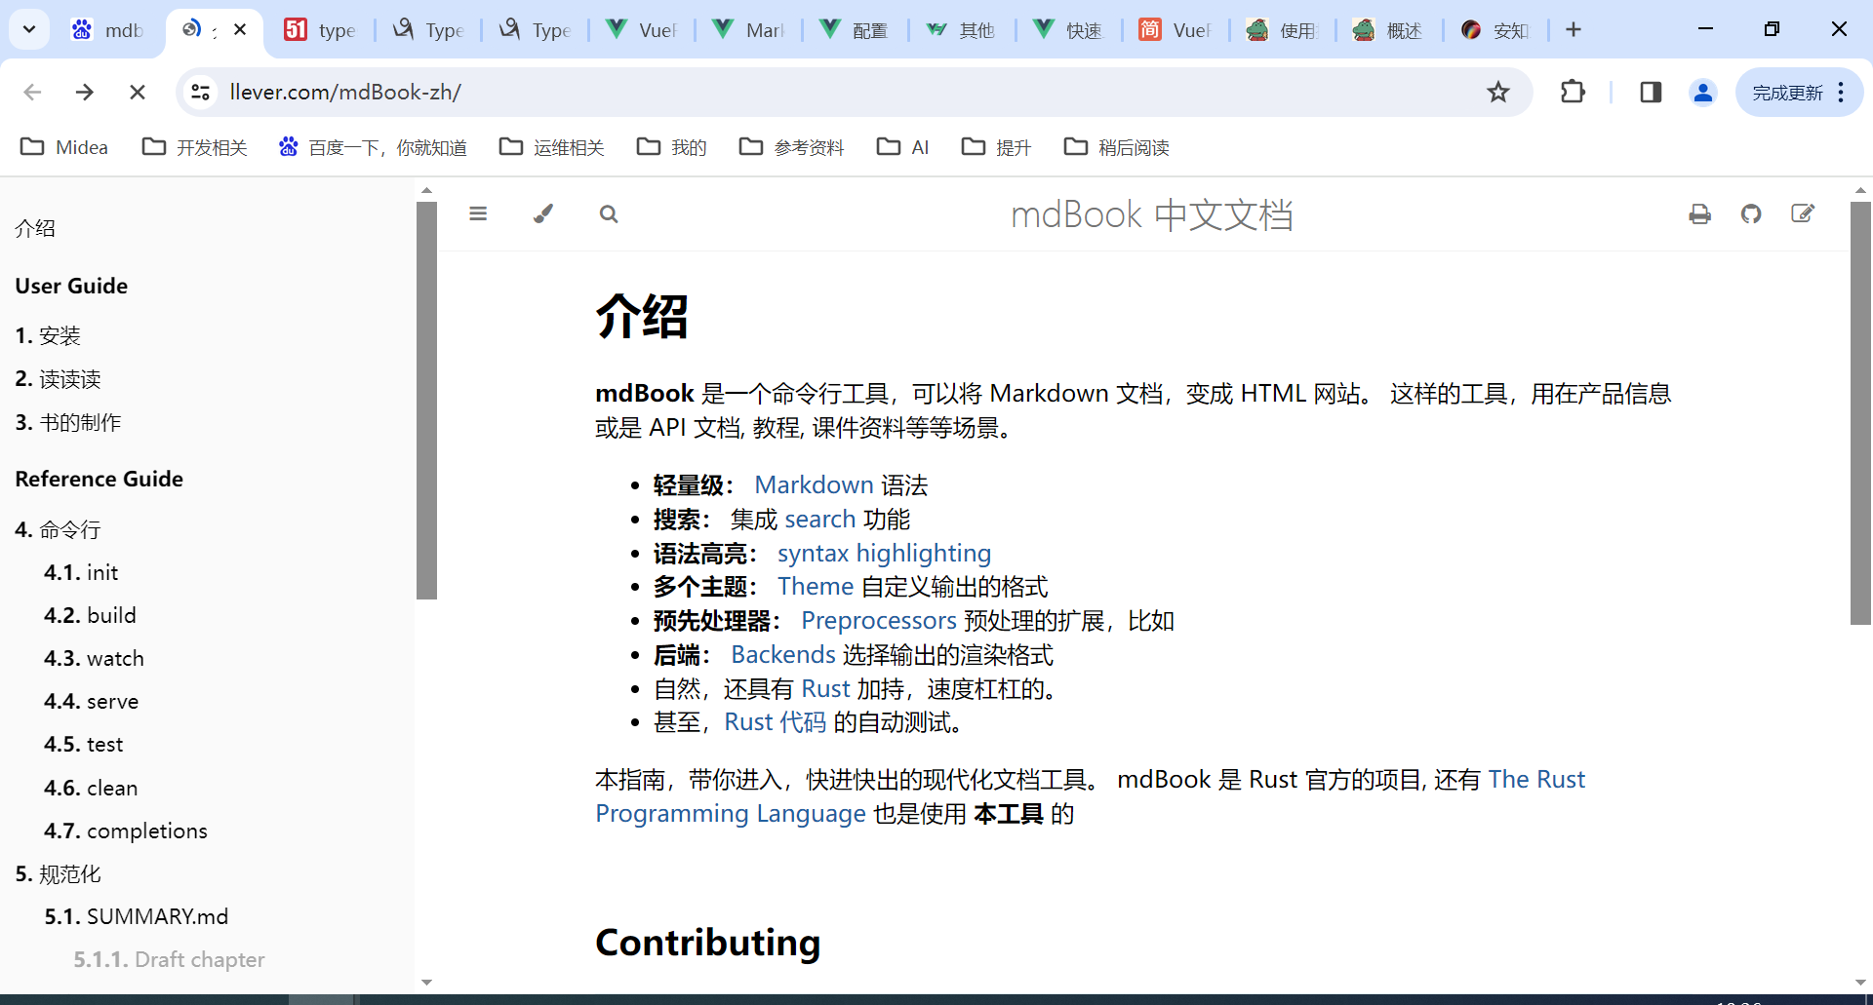1873x1005 pixels.
Task: Open the search bar magnifier icon
Action: (609, 213)
